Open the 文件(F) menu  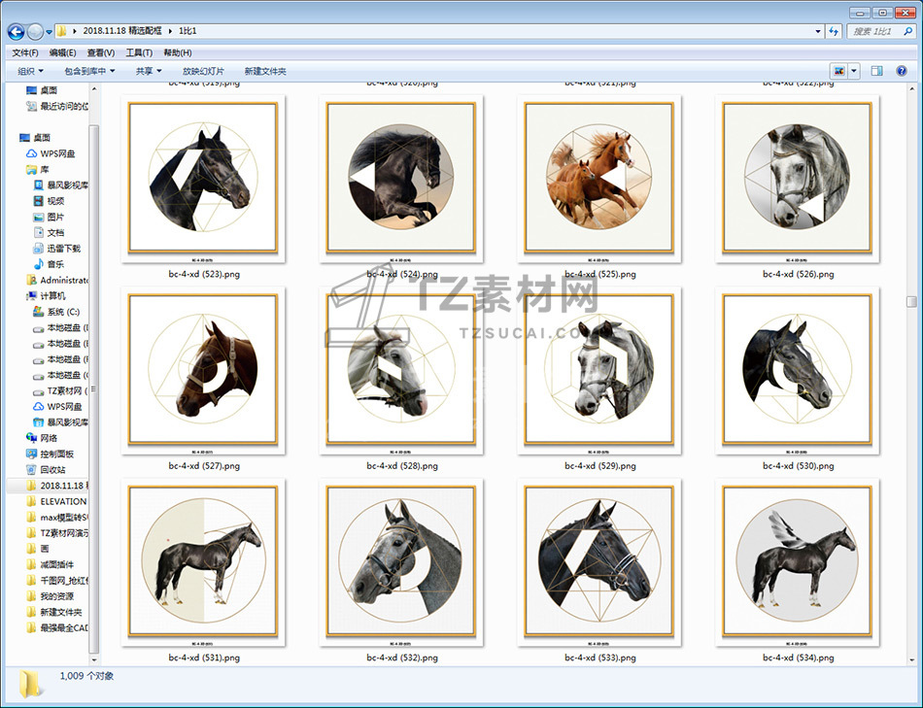pos(25,52)
